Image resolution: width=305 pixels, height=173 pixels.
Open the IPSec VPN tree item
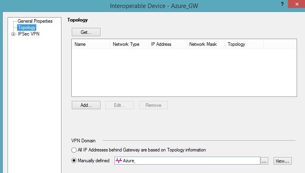click(x=29, y=34)
